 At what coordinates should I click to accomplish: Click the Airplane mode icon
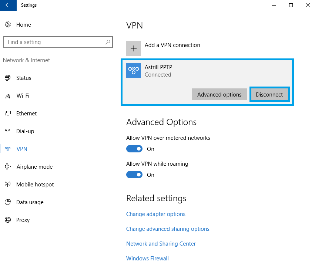coord(7,167)
